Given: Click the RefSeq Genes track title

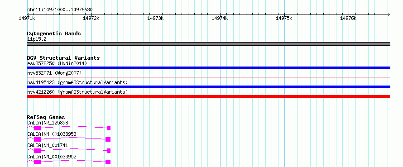Looking at the screenshot, I should 46,117.
